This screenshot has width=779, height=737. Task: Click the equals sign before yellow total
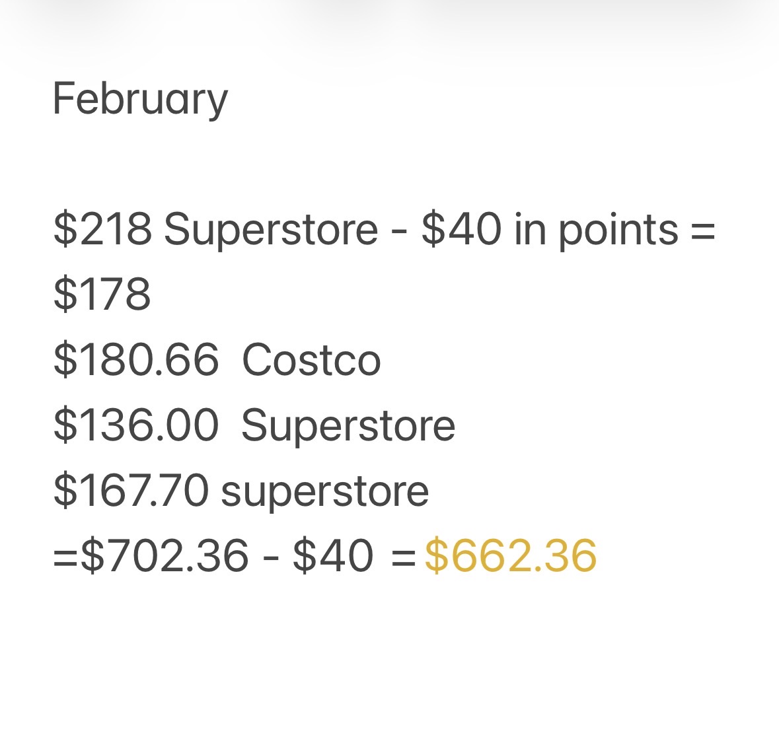(403, 555)
